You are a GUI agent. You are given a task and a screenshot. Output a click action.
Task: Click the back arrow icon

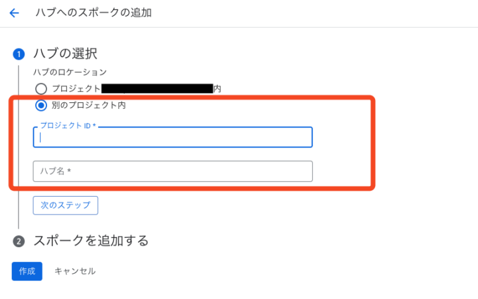pos(15,13)
